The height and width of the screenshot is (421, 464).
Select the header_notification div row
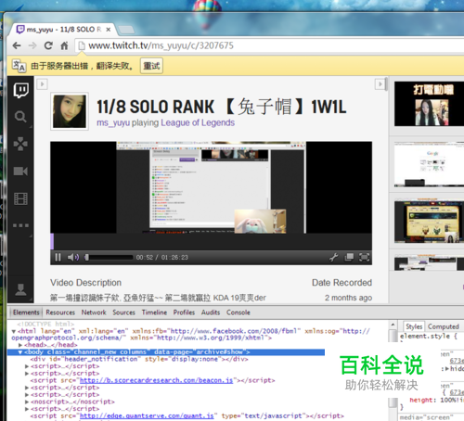(139, 359)
